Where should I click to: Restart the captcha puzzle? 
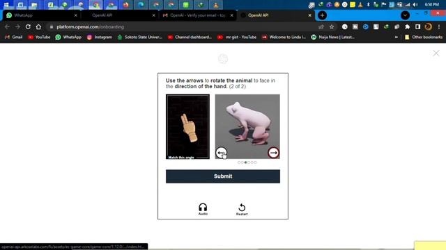click(242, 209)
